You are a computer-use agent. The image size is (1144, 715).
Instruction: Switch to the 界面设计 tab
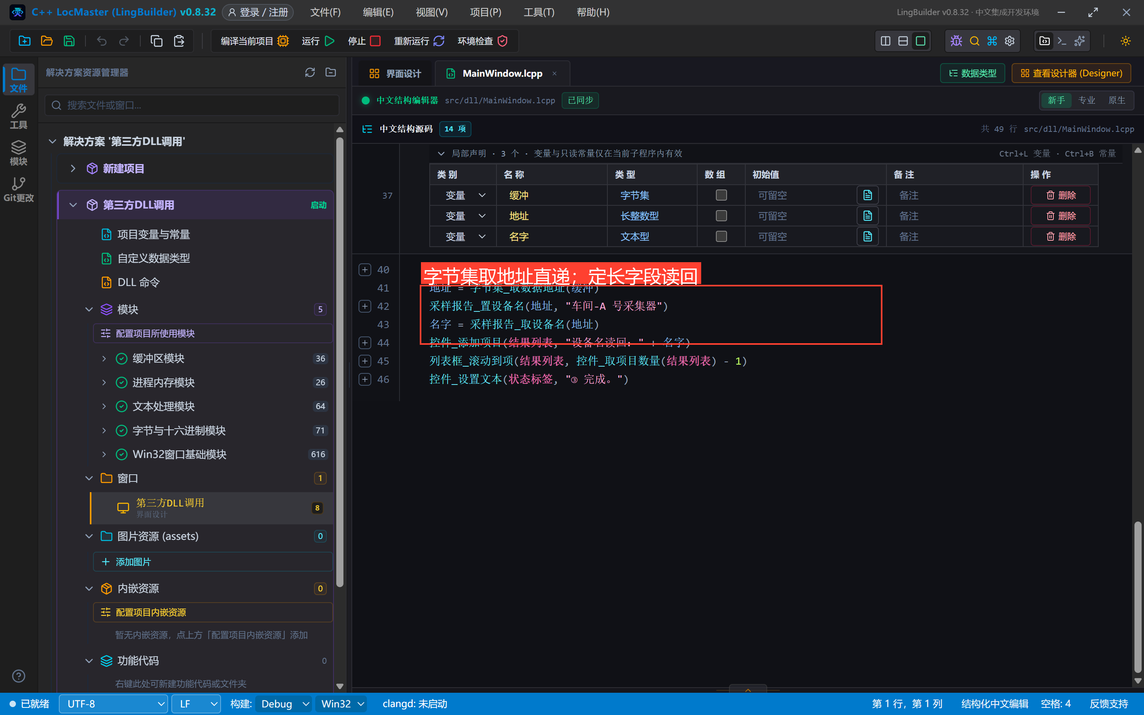point(395,73)
